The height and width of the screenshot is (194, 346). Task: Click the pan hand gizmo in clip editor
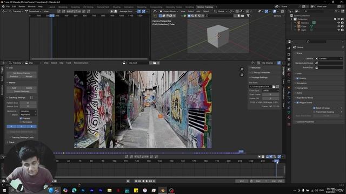coord(242,75)
